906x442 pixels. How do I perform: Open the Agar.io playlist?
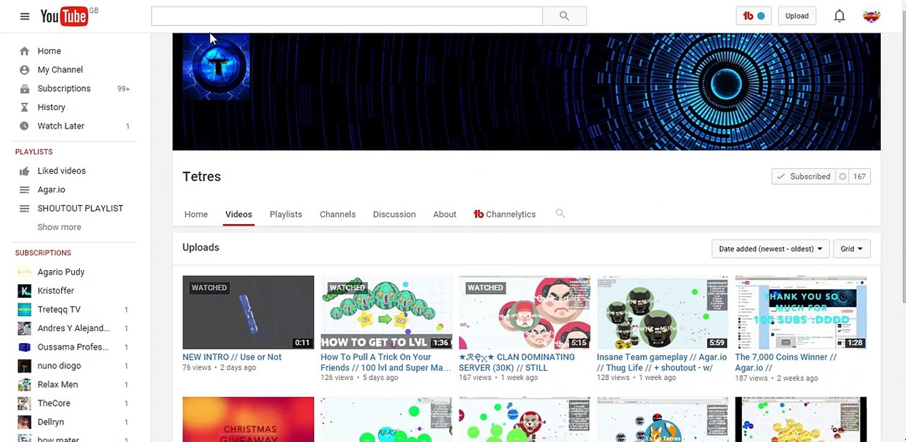tap(51, 190)
